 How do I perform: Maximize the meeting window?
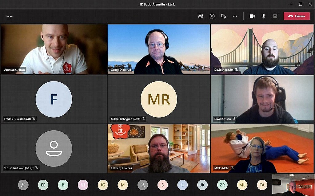coord(301,4)
